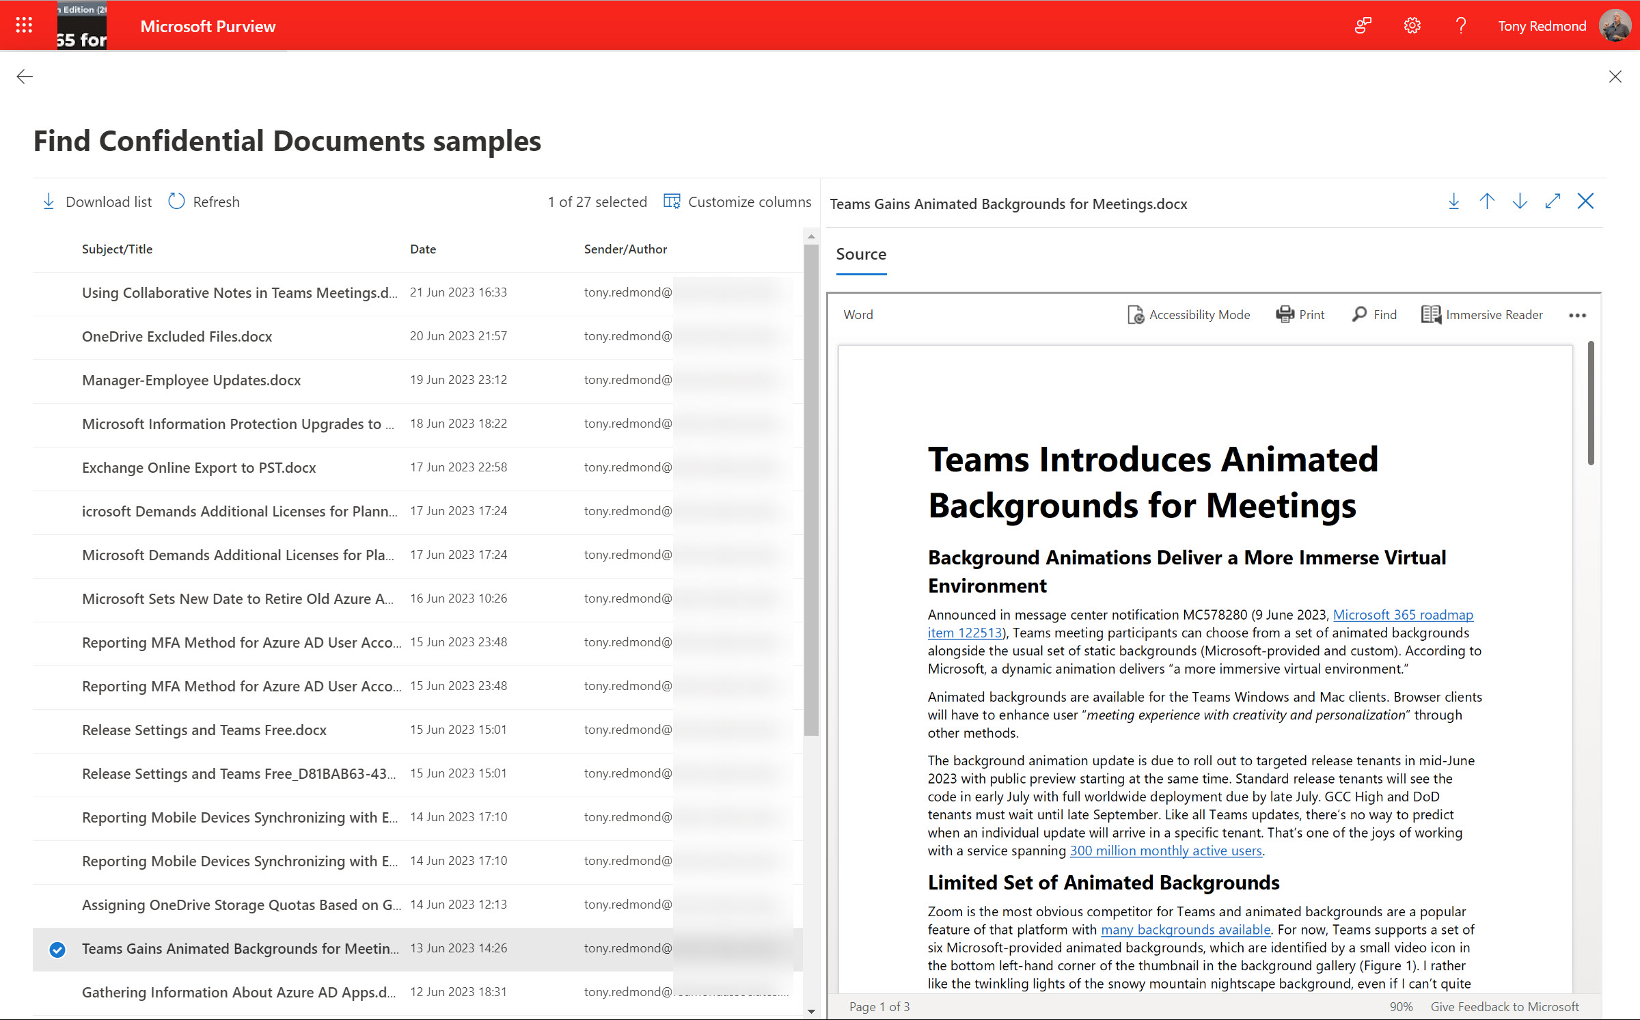Click Give Feedback to Microsoft
The width and height of the screenshot is (1640, 1020).
1505,1006
